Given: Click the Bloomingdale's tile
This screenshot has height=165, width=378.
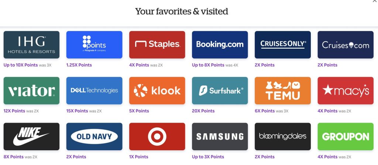Looking at the screenshot, I should (283, 137).
